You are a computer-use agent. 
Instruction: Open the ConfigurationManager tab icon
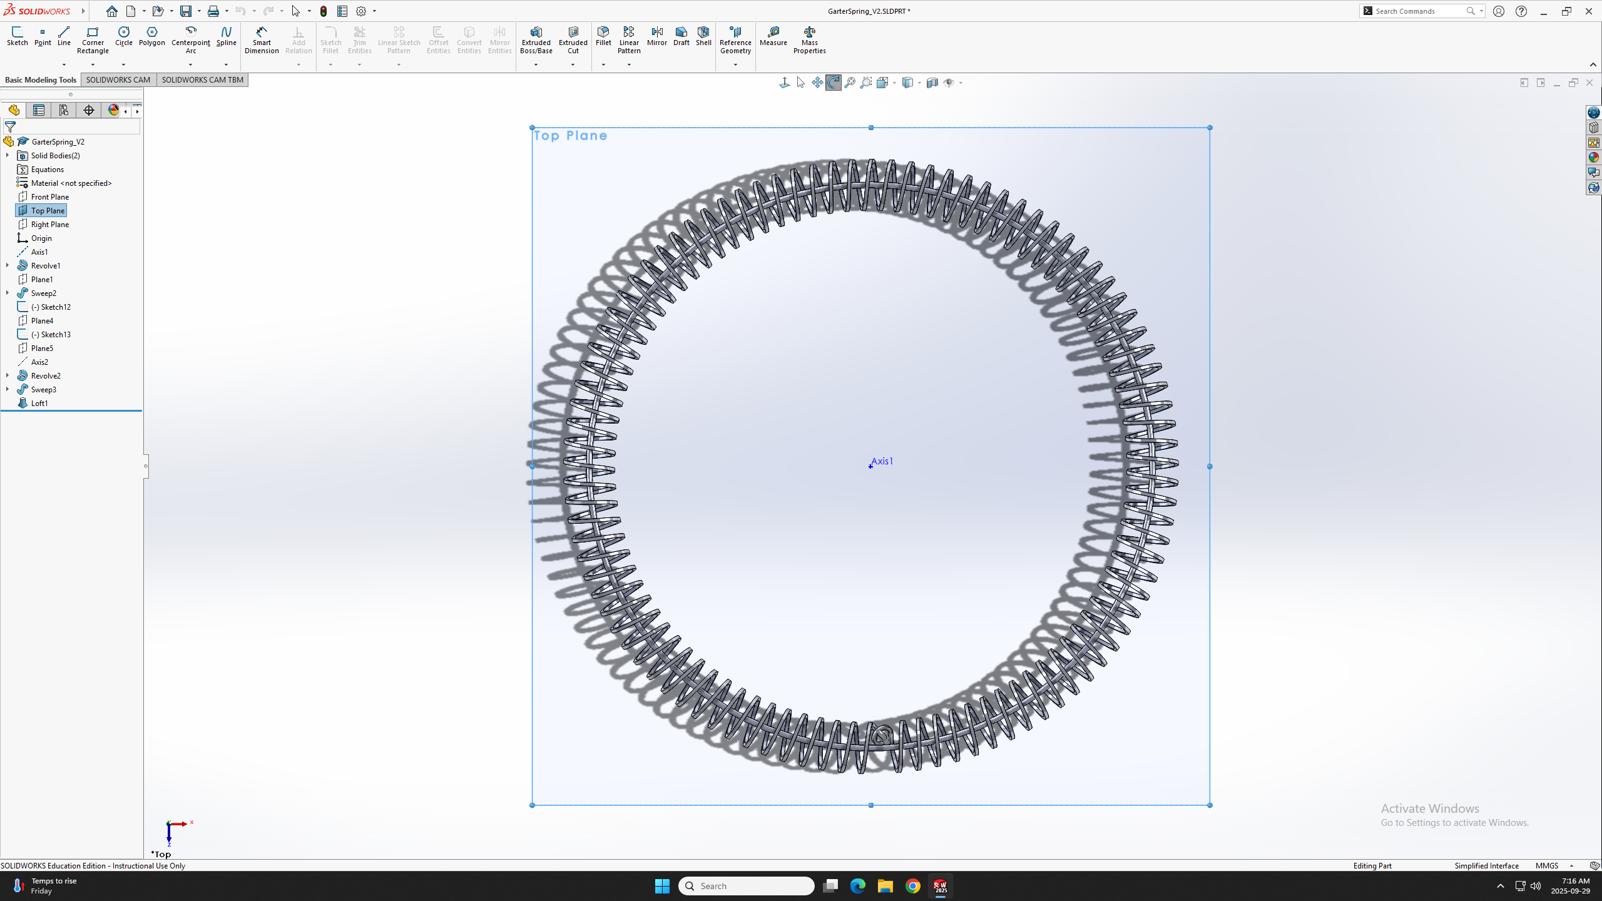[64, 111]
